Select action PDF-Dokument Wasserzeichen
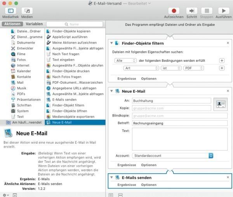The width and height of the screenshot is (233, 197). [x=75, y=82]
